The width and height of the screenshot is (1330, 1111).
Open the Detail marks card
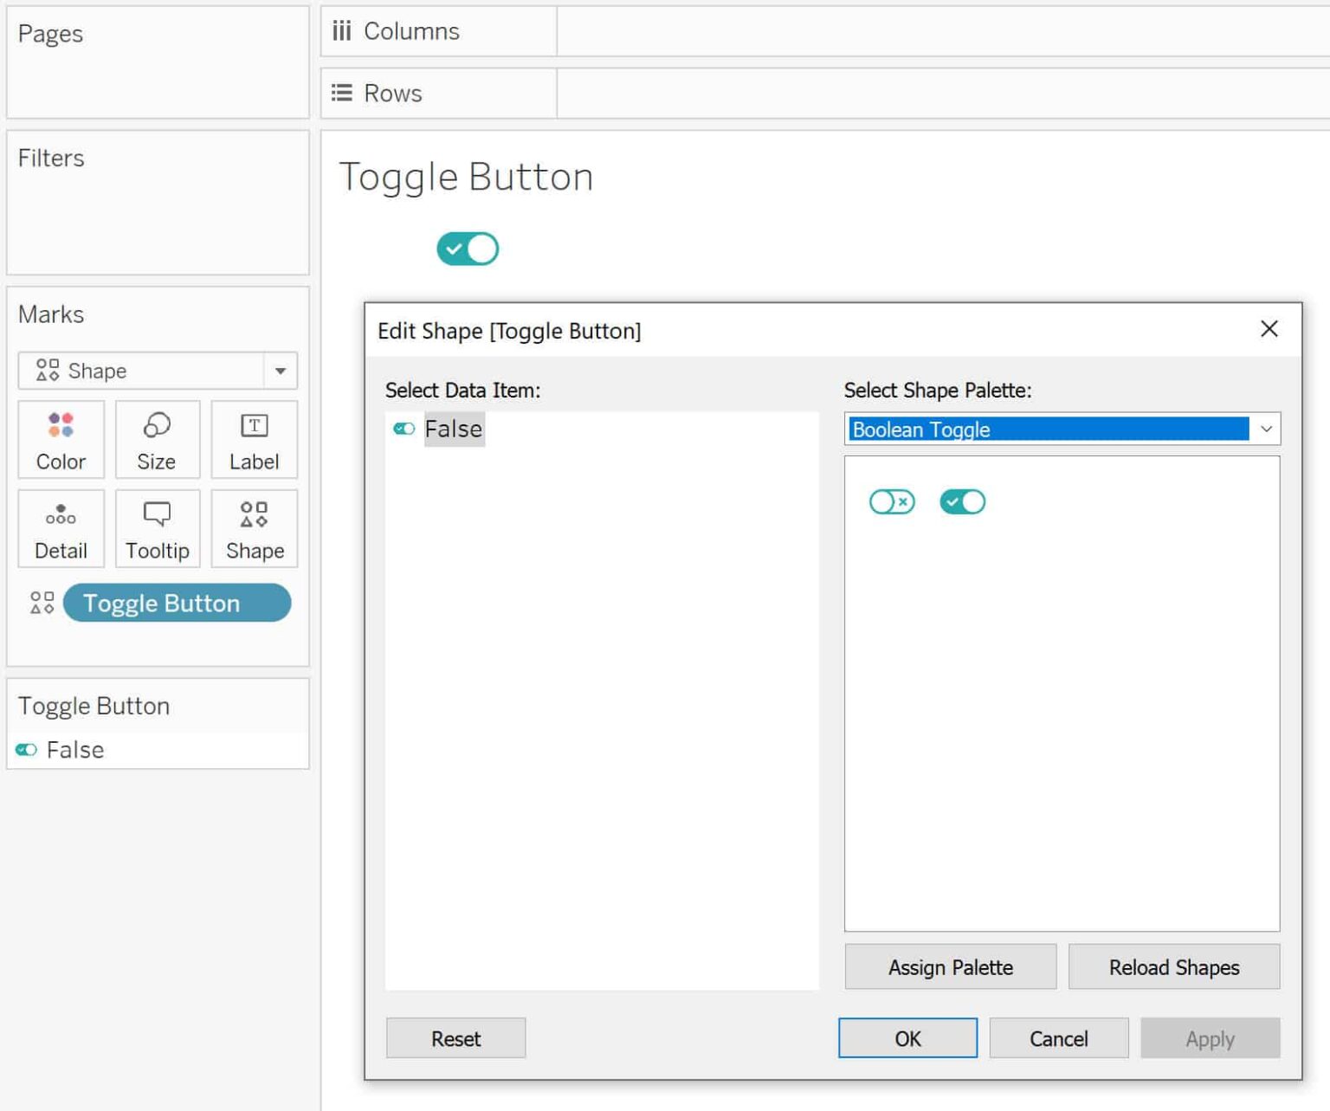[x=61, y=528]
